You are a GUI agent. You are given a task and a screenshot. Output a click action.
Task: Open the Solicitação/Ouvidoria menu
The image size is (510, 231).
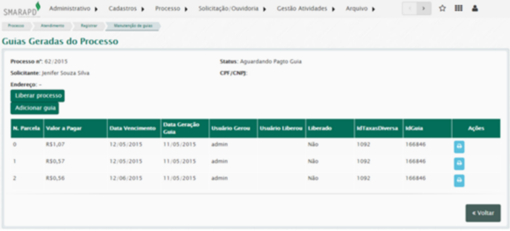tap(232, 9)
